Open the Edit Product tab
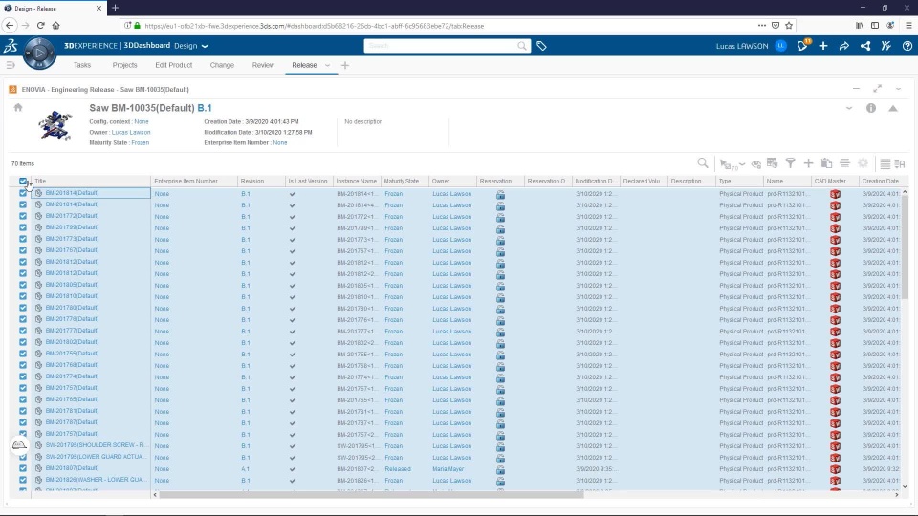The image size is (918, 516). [173, 65]
